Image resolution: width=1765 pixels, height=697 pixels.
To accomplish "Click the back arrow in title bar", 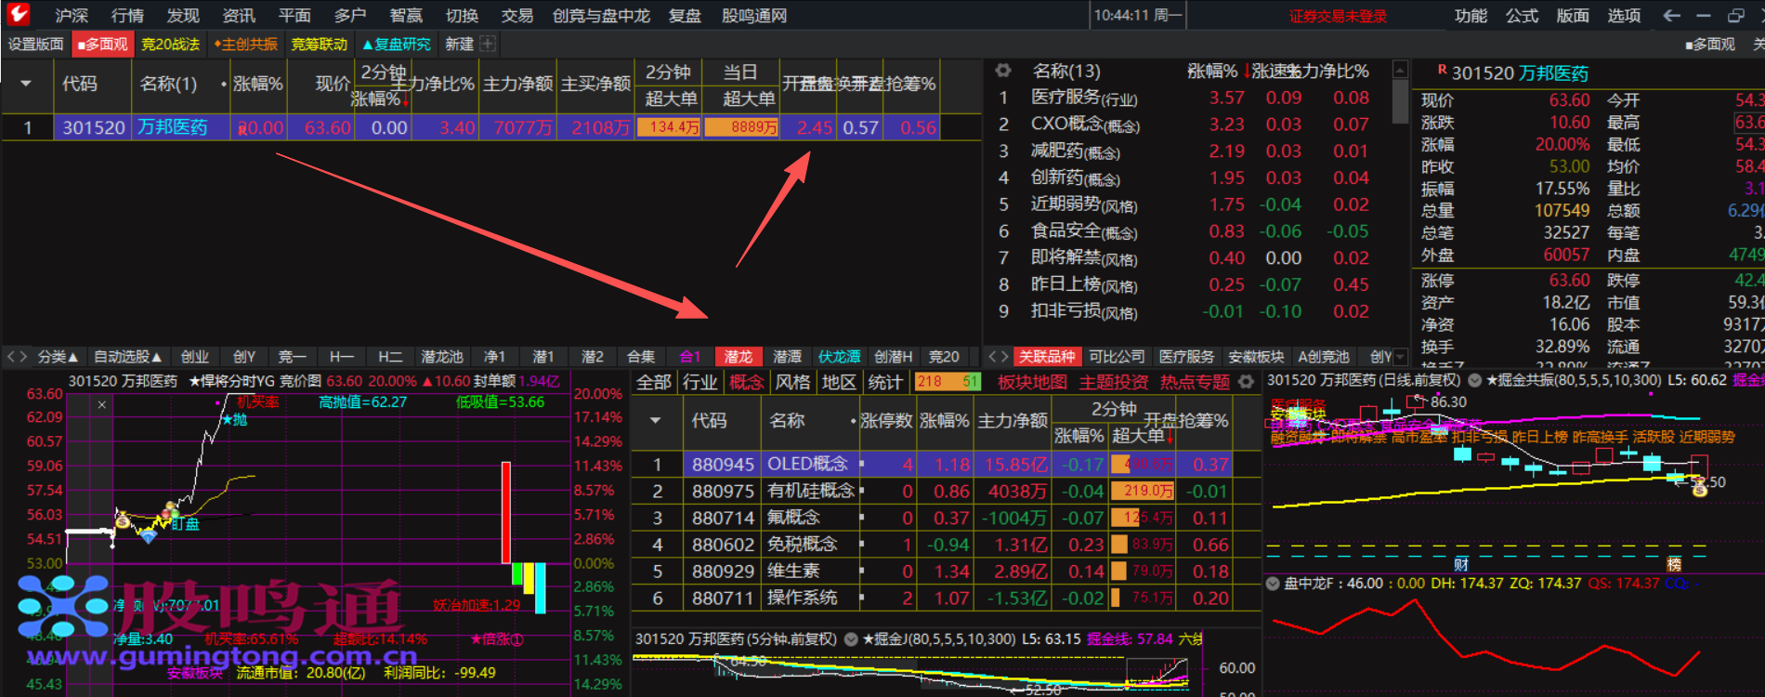I will coord(1671,15).
